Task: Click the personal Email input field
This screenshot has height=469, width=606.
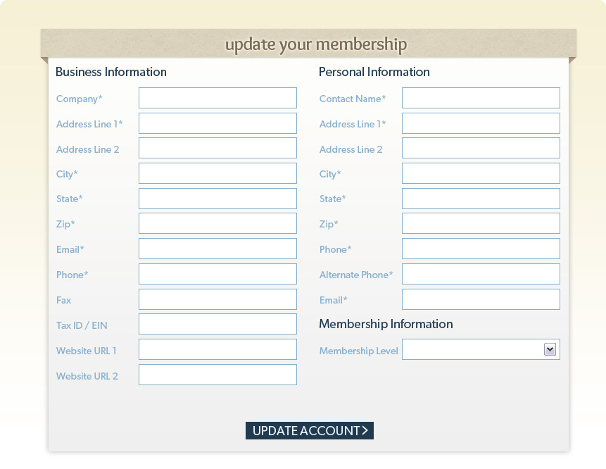Action: pyautogui.click(x=481, y=299)
